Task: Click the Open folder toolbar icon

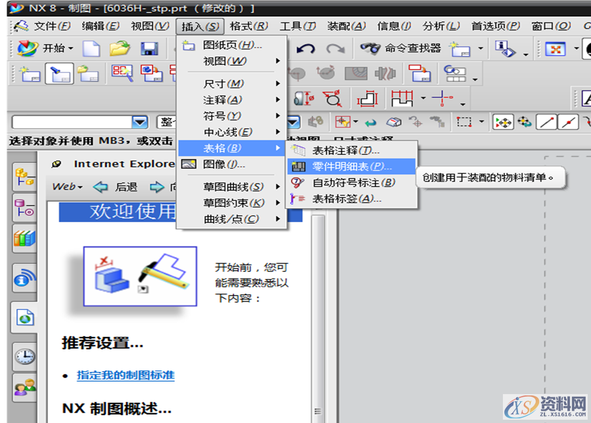Action: point(120,49)
